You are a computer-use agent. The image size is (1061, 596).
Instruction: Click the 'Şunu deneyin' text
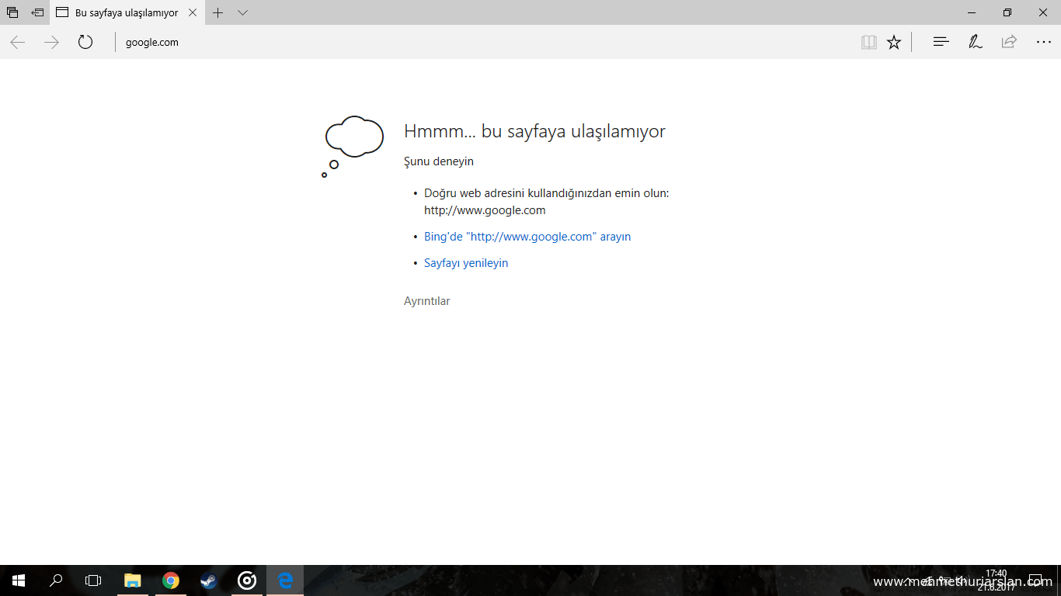pos(439,161)
